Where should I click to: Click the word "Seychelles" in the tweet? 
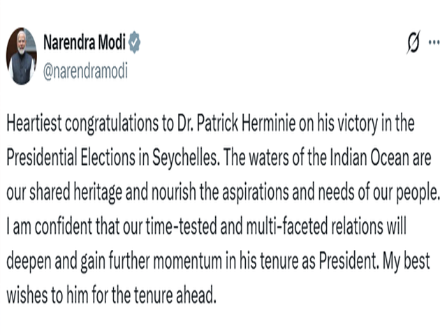pyautogui.click(x=182, y=155)
